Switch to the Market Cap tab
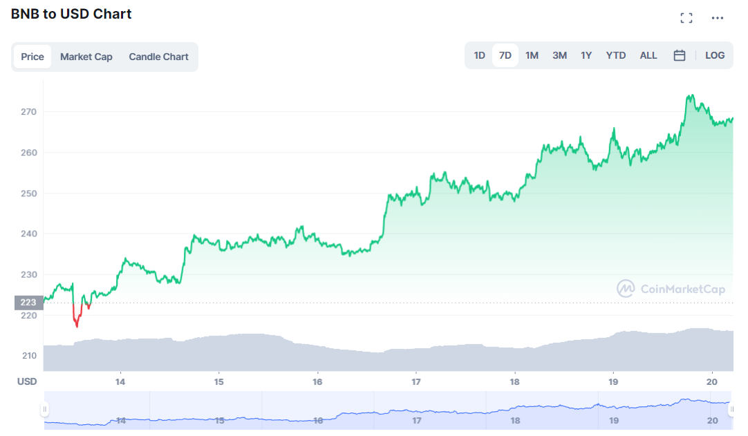748x436 pixels. 86,57
